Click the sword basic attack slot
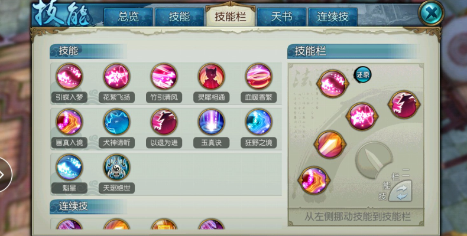The image size is (467, 236). point(374,160)
